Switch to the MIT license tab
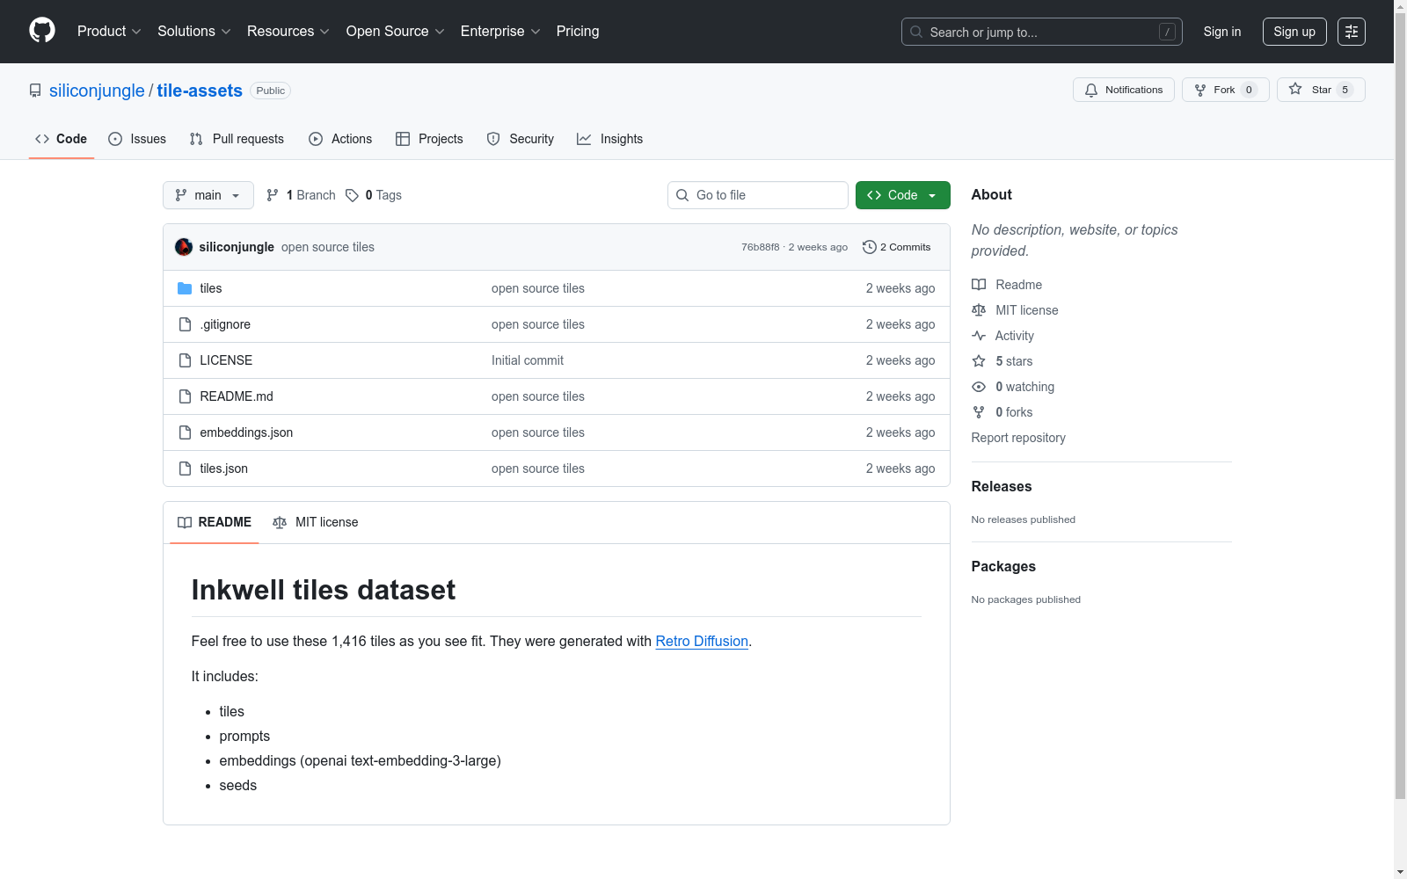This screenshot has width=1407, height=879. coord(316,522)
